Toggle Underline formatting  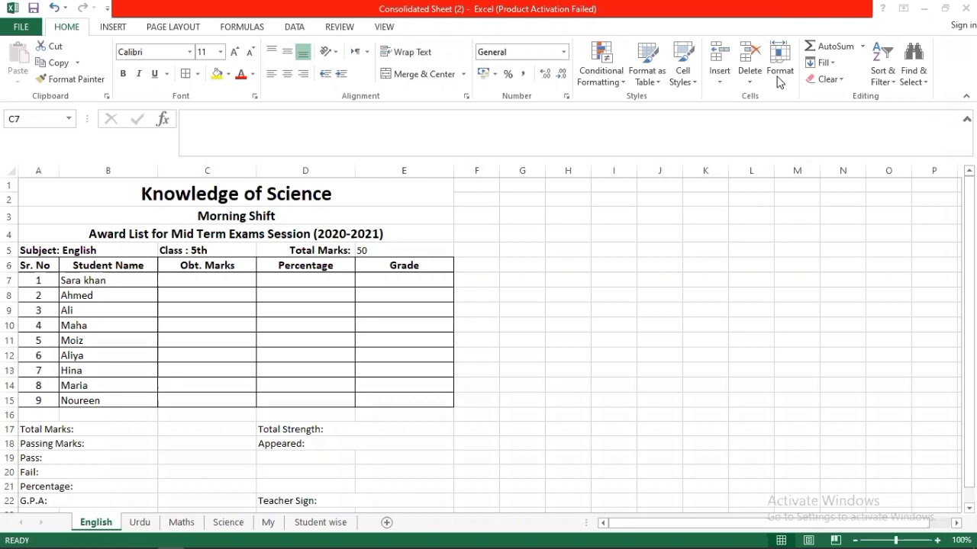(x=154, y=74)
